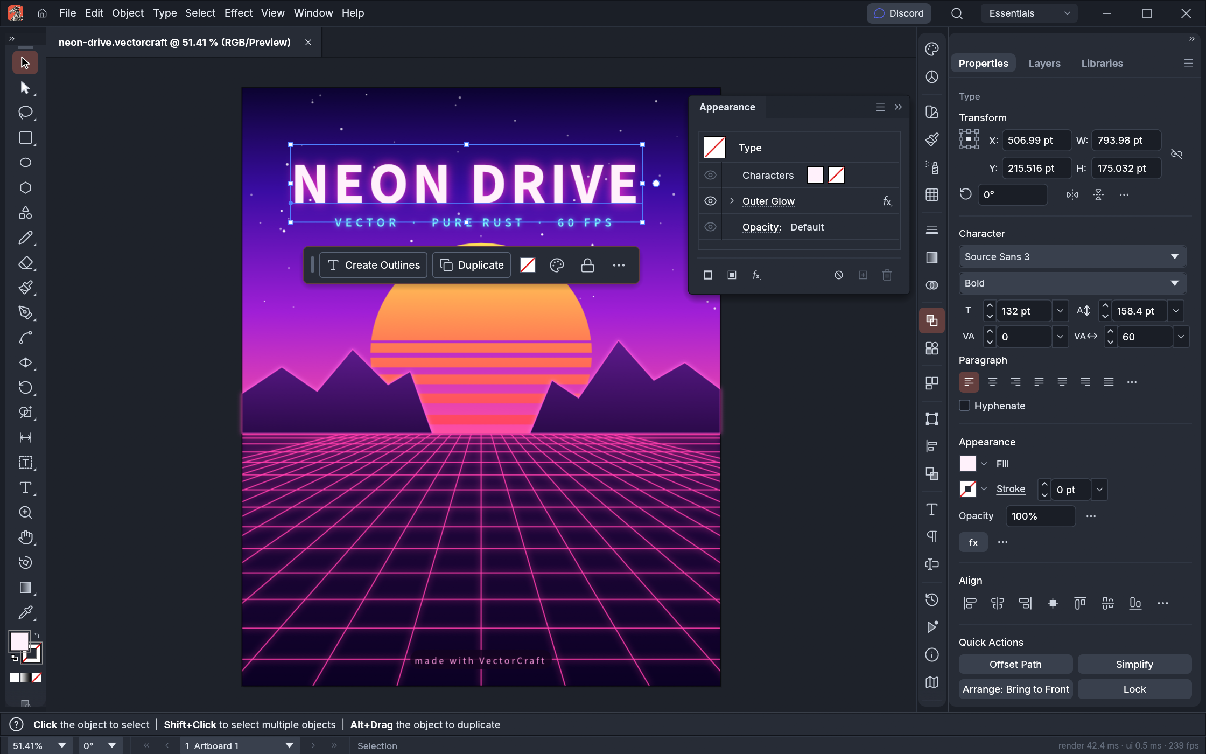This screenshot has width=1206, height=754.
Task: Open the font size 132 pt dropdown
Action: click(1060, 311)
